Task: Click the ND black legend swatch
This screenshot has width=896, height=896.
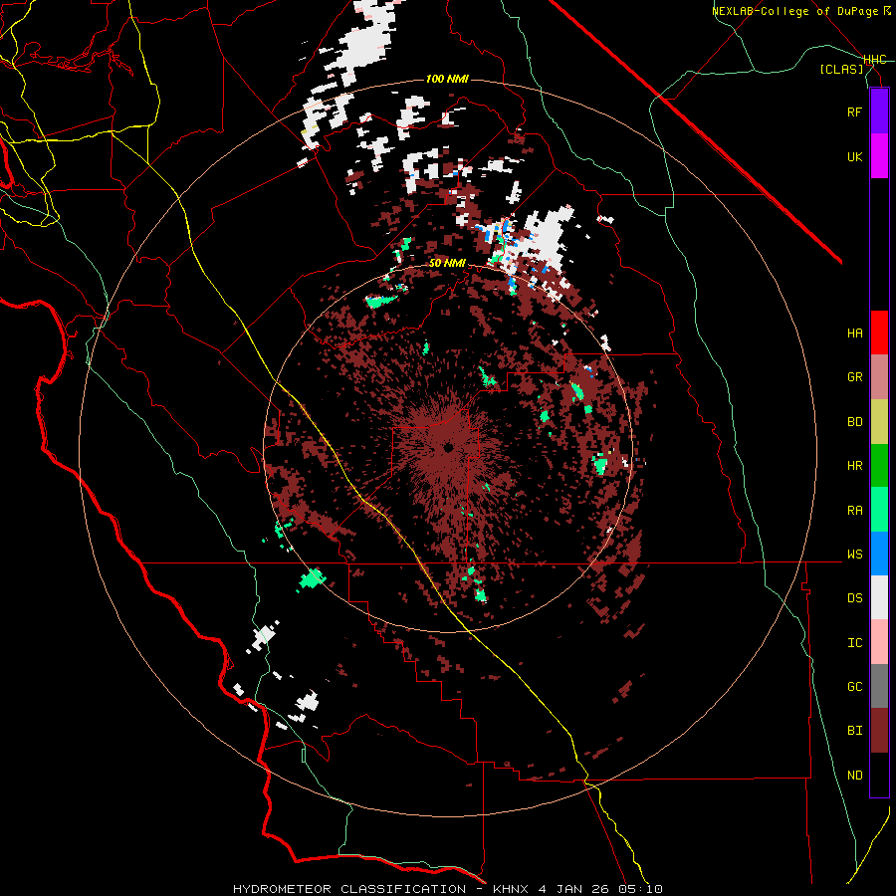Action: pyautogui.click(x=879, y=775)
